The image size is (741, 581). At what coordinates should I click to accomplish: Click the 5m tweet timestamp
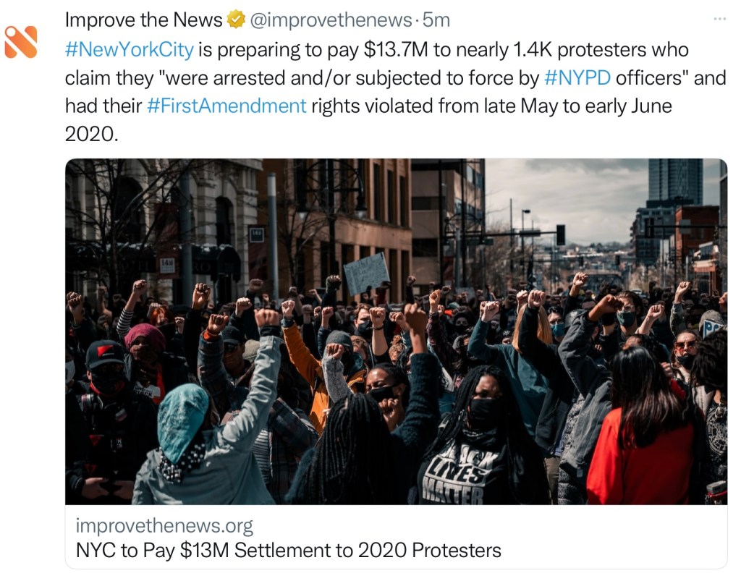pos(439,20)
